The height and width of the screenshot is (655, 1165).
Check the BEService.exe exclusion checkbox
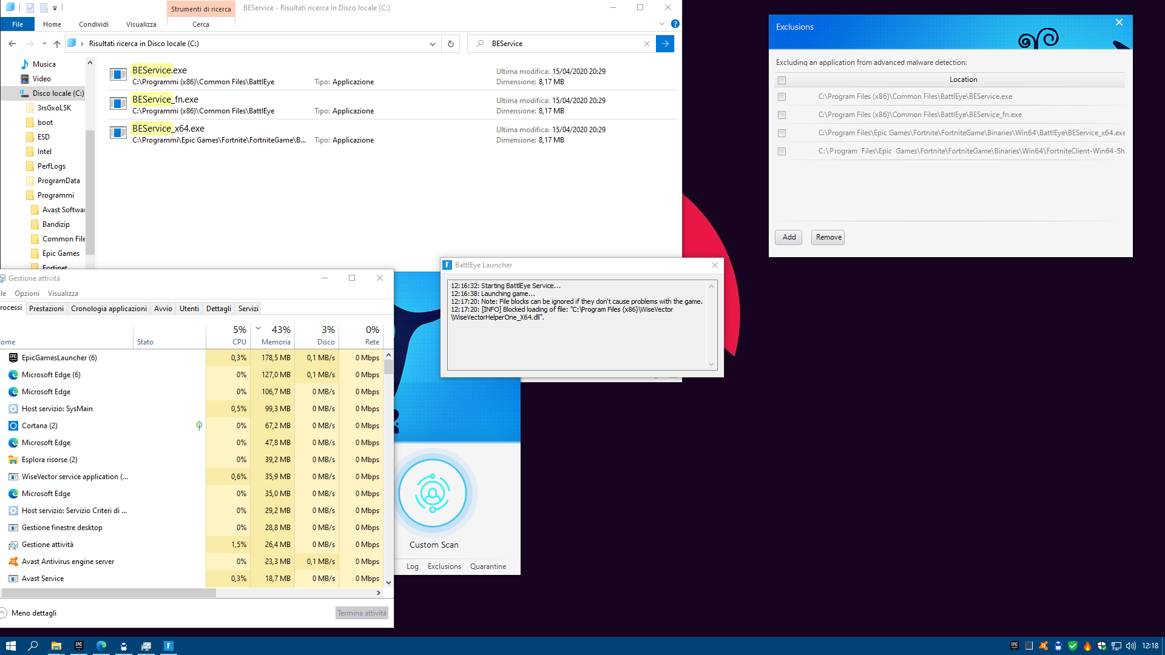(x=782, y=97)
